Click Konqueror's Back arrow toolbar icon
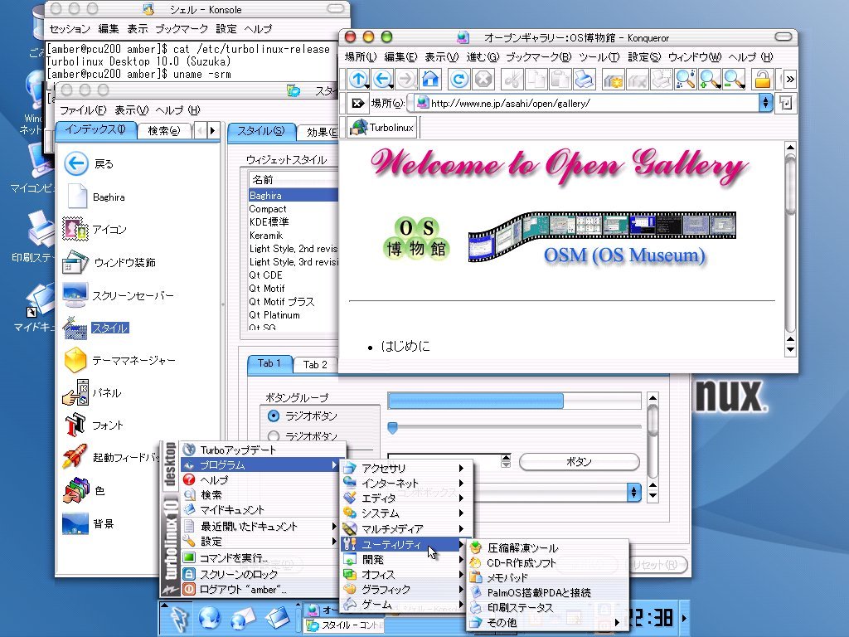Image resolution: width=849 pixels, height=637 pixels. 382,80
